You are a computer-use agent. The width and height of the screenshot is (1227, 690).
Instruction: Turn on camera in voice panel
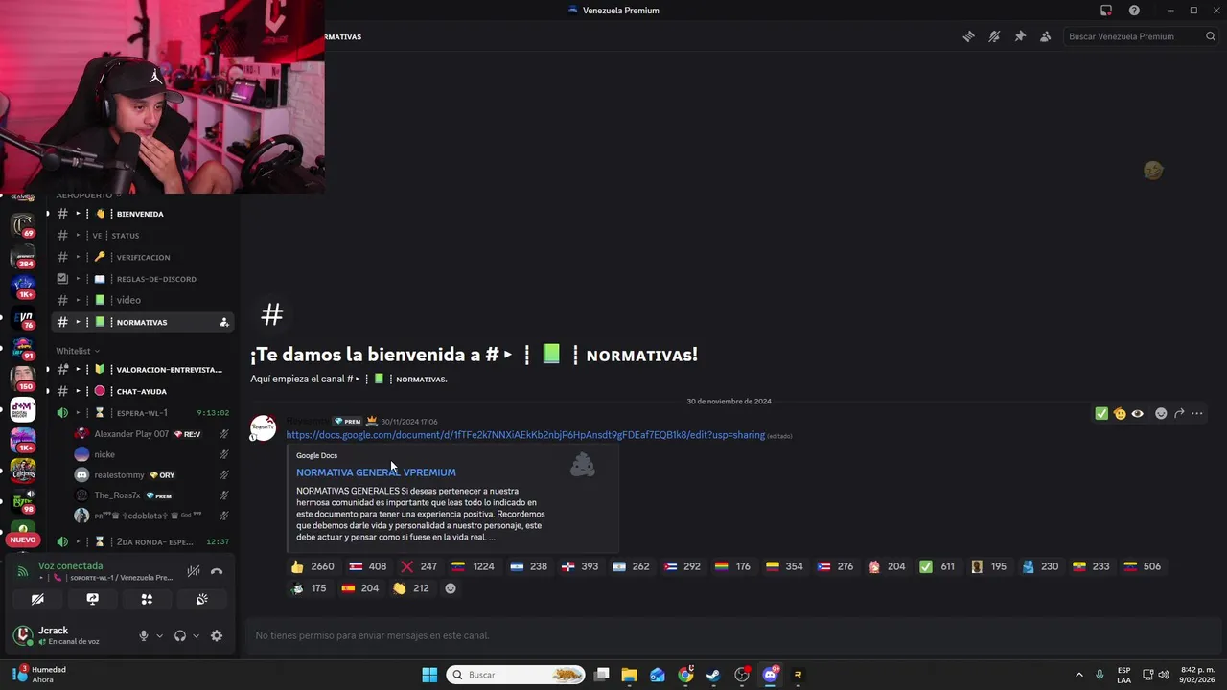coord(37,599)
